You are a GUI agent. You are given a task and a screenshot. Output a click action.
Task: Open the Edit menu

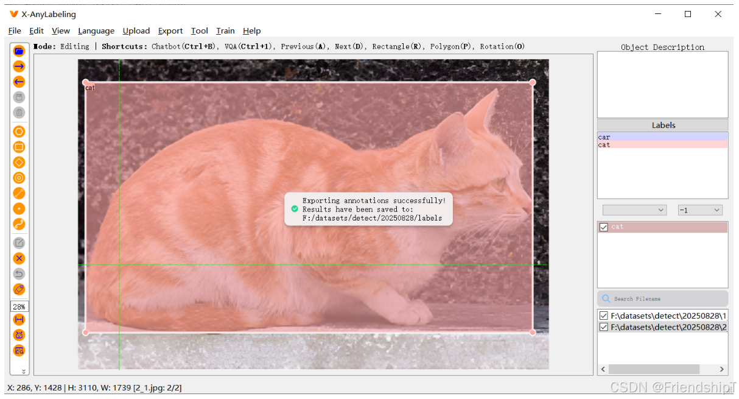click(x=37, y=30)
